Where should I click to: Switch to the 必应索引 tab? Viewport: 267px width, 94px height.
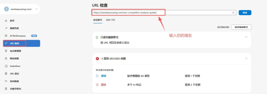98,20
